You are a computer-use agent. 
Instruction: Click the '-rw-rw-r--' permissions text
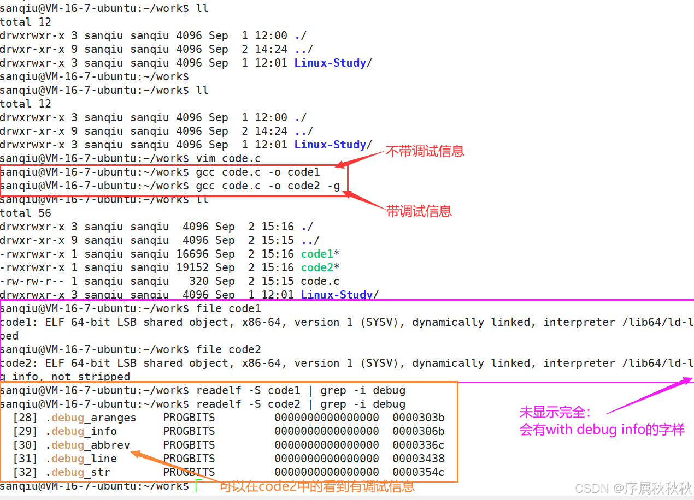tap(32, 281)
